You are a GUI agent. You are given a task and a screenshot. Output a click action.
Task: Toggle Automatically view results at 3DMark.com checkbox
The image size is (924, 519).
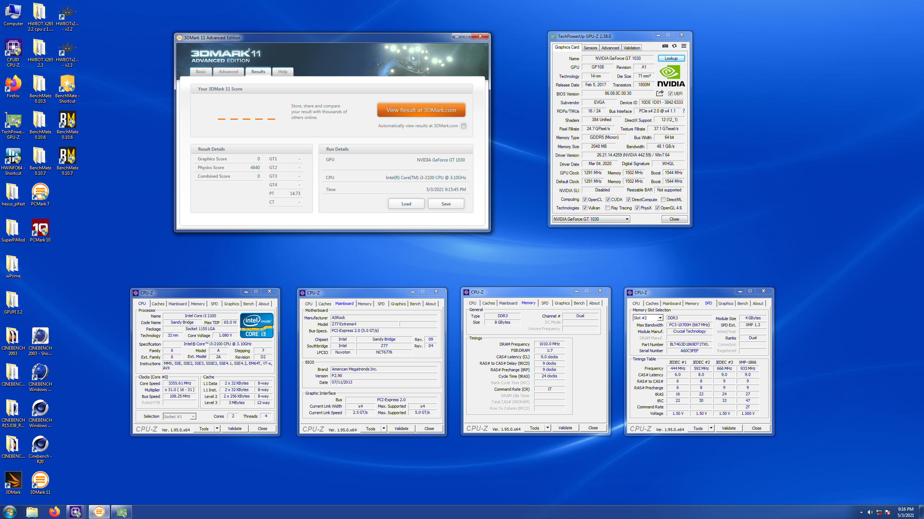coord(464,126)
